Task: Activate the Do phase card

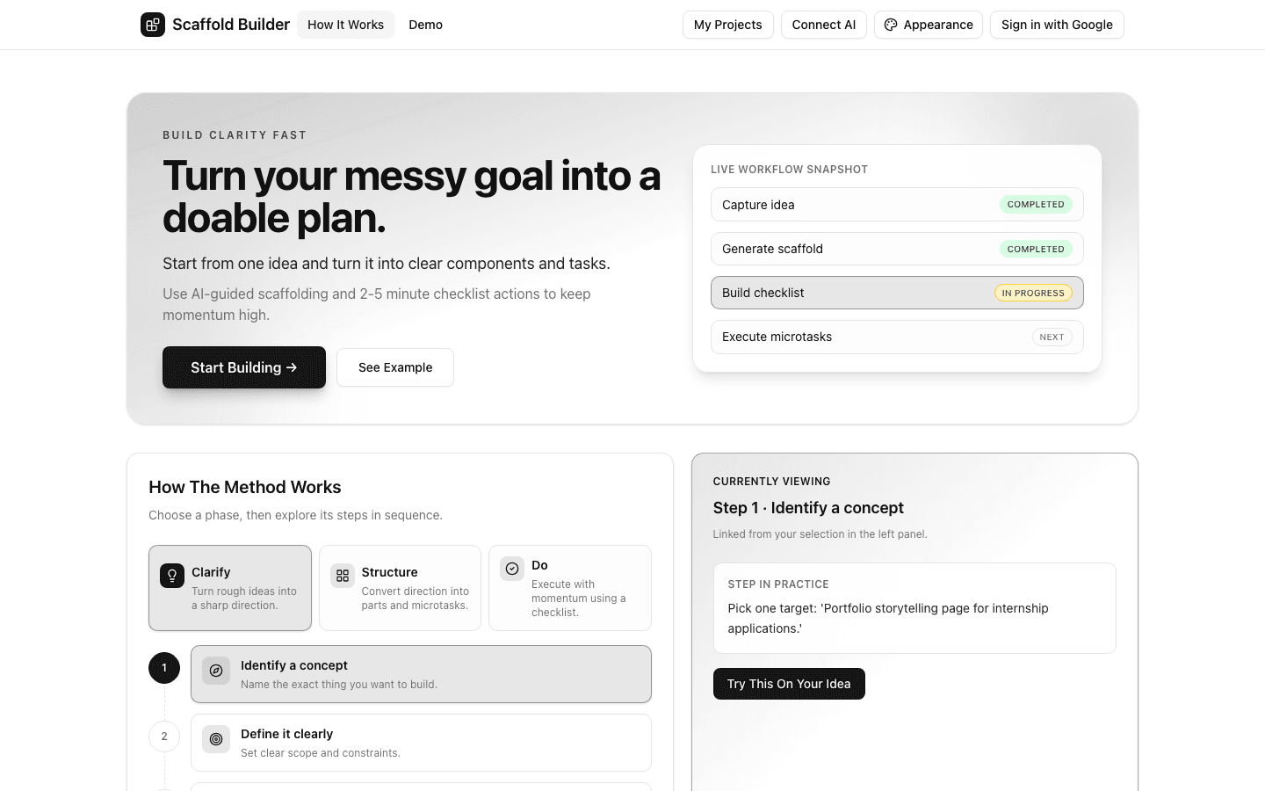Action: tap(569, 587)
